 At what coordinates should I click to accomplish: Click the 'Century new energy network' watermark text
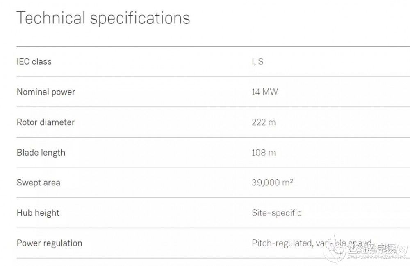(x=377, y=258)
